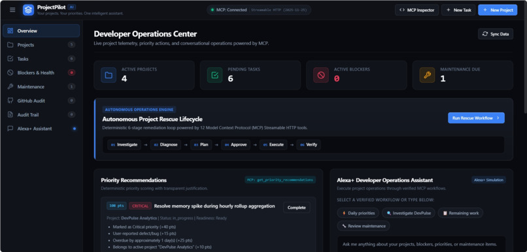The image size is (527, 252).
Task: Open GitHub Audit in the sidebar
Action: pos(41,101)
